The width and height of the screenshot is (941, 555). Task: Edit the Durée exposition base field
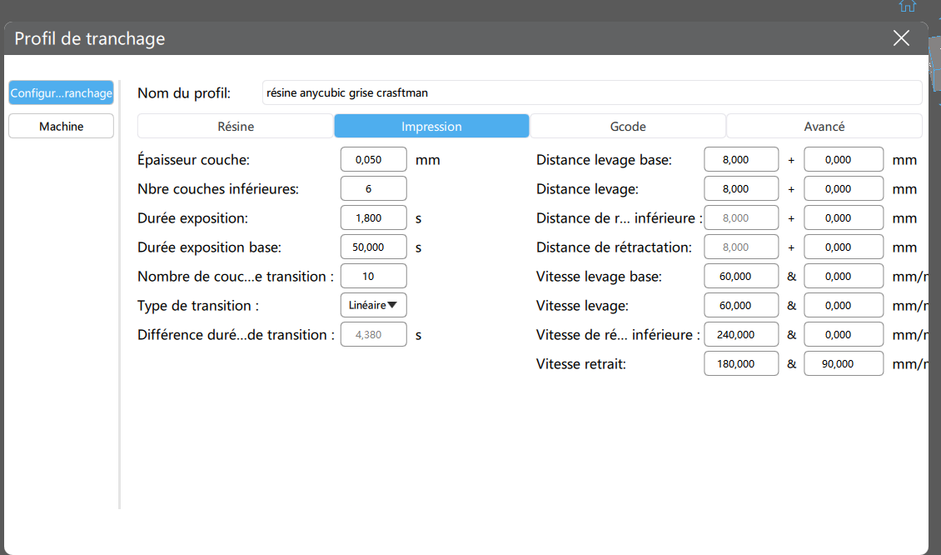click(x=373, y=247)
